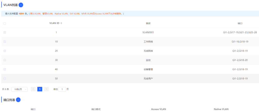Sort table by VLAN ID
The width and height of the screenshot is (259, 111).
(61, 23)
